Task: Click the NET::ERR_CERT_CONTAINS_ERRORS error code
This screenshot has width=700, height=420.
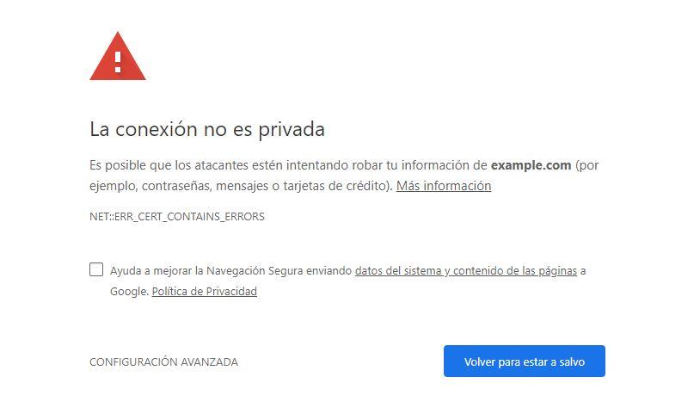Action: [177, 217]
